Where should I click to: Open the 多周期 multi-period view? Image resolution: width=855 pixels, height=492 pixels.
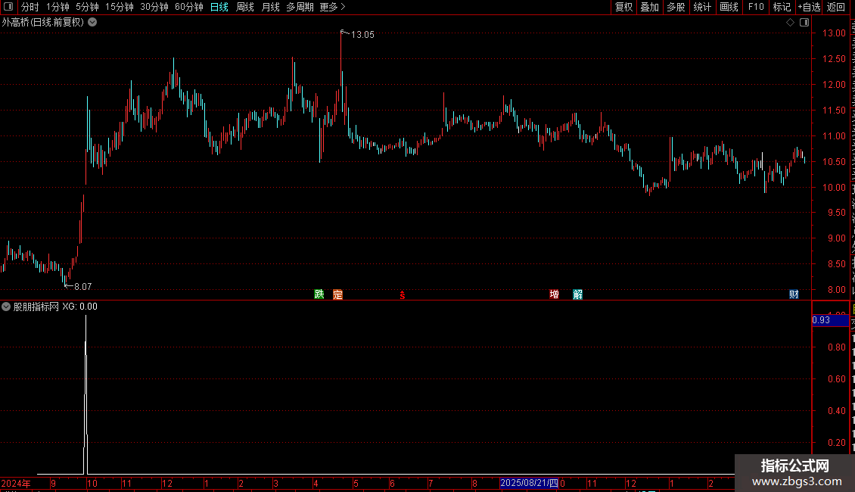[300, 7]
